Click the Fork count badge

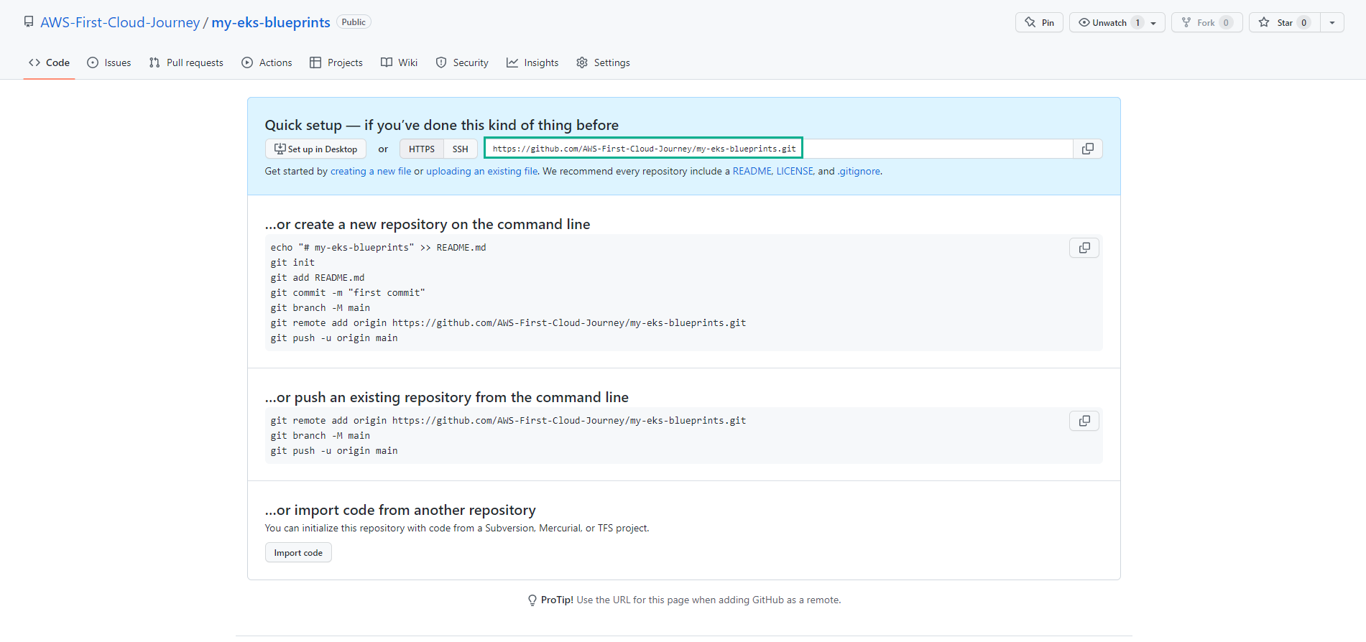pos(1226,22)
